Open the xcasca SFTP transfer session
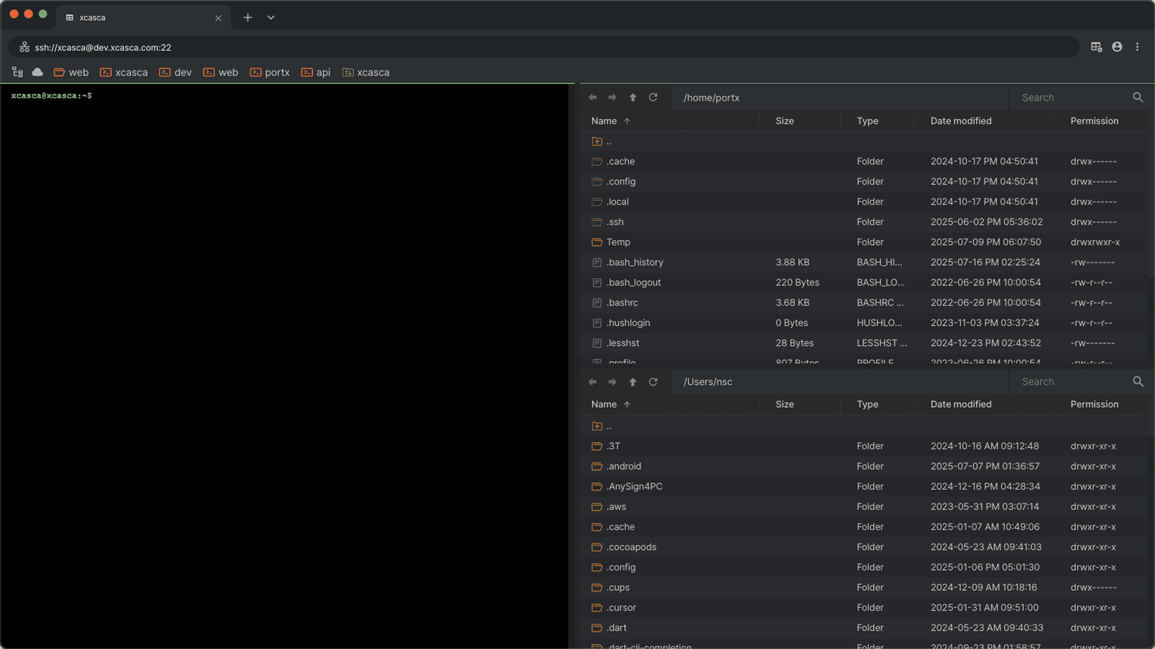 (x=365, y=72)
